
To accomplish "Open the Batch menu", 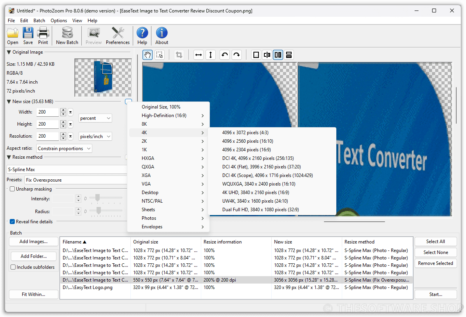I will point(39,21).
